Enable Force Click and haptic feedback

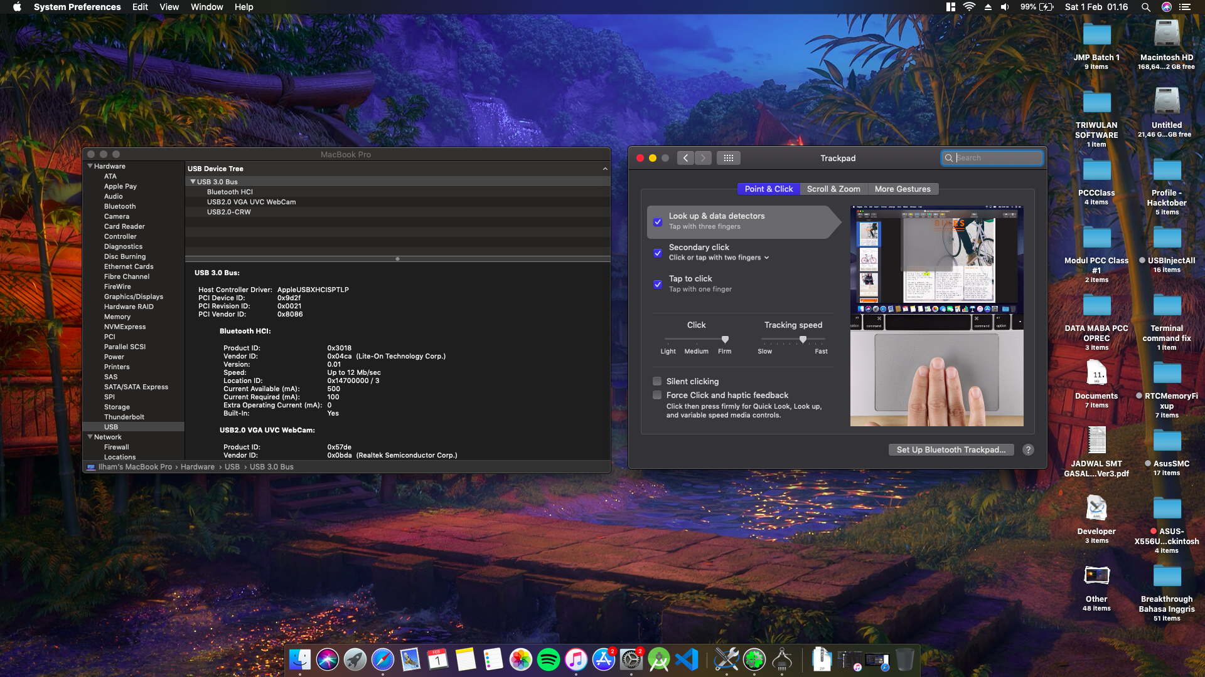point(657,395)
